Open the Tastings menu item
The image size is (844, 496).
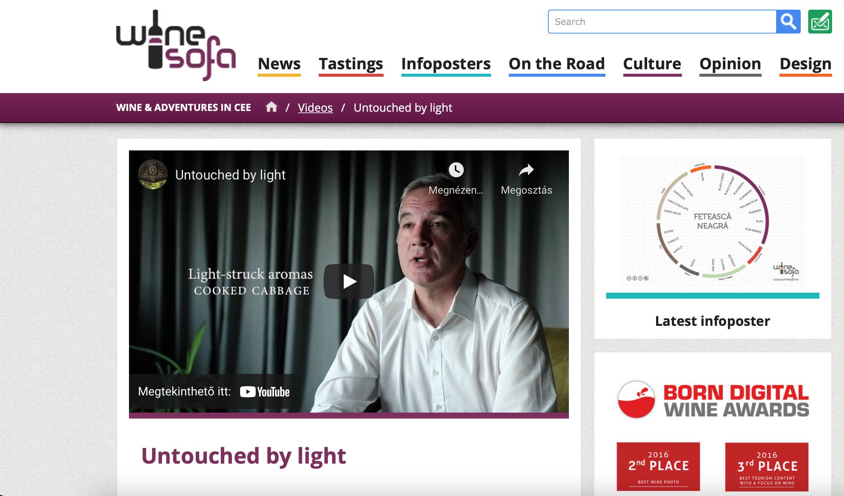coord(351,64)
